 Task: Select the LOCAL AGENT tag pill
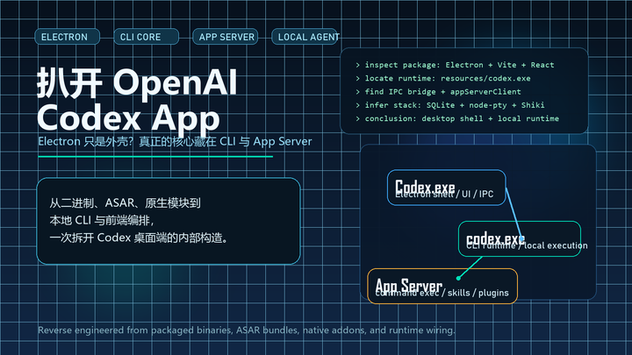click(305, 37)
